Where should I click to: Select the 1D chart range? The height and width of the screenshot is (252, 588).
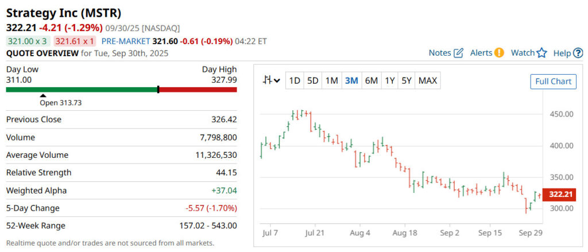pos(294,81)
